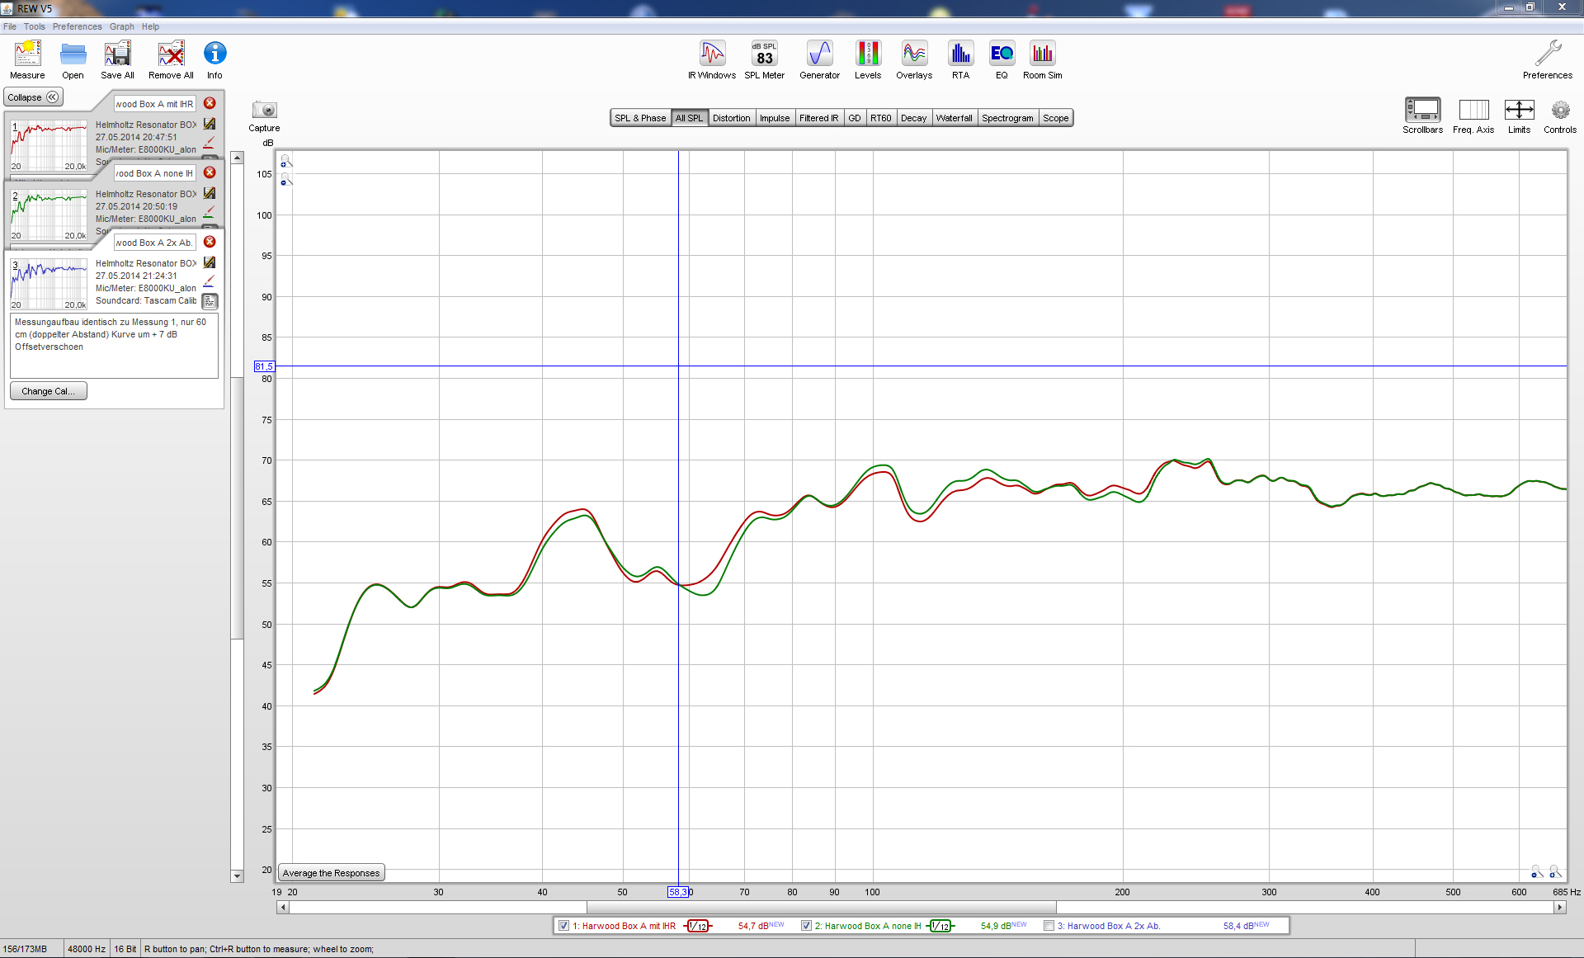
Task: Open the Help menu
Action: (150, 26)
